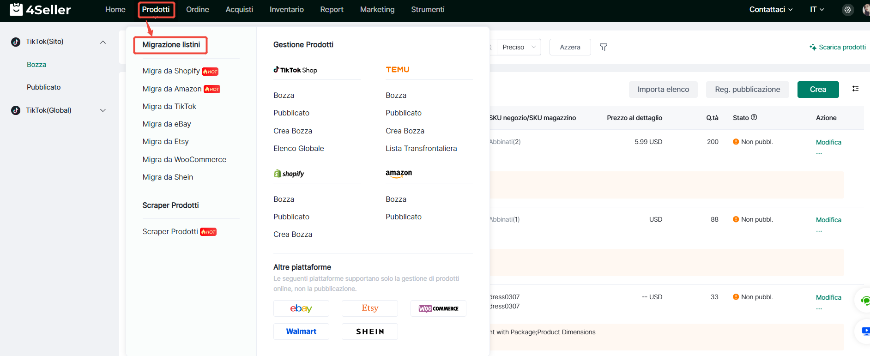Click the Importa elenco button
Viewport: 870px width, 356px height.
[x=663, y=90]
